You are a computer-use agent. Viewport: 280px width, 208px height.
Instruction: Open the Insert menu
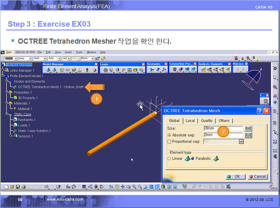tap(68, 52)
